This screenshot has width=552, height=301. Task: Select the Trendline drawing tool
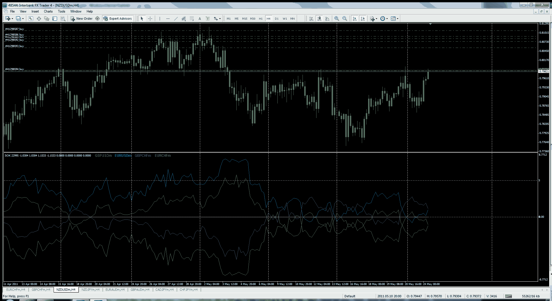[176, 19]
